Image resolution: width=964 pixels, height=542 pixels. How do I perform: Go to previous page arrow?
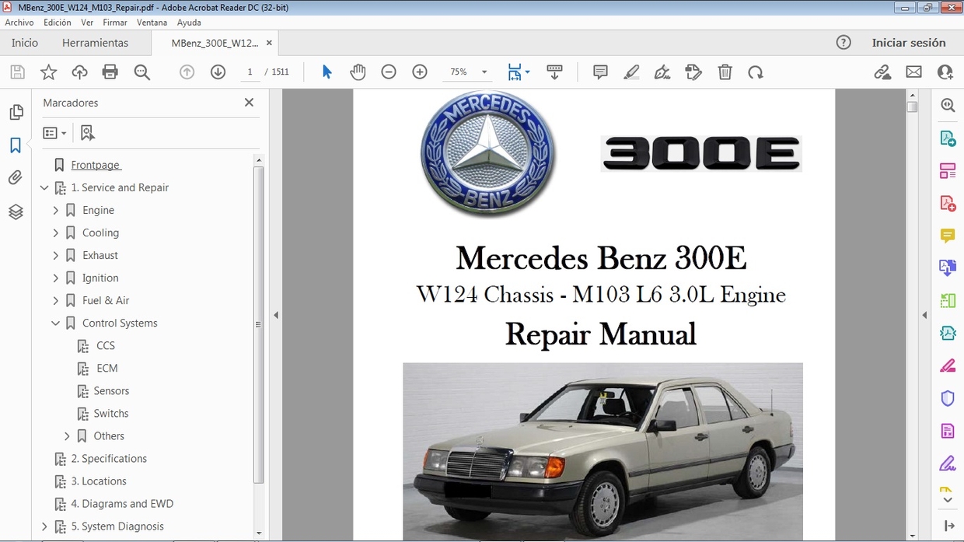click(187, 72)
